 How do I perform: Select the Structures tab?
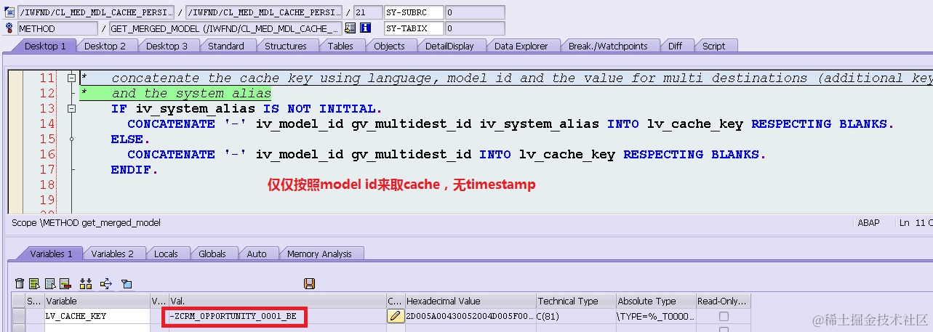pos(286,46)
